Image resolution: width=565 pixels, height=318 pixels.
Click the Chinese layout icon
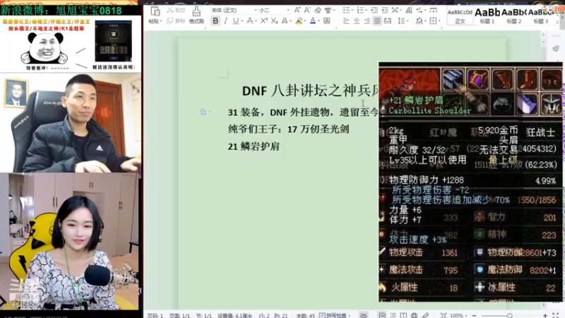pos(395,10)
